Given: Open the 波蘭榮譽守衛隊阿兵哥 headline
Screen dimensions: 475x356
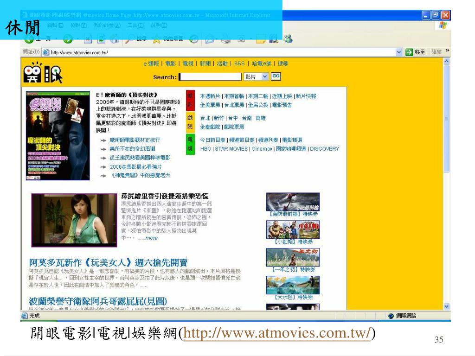Looking at the screenshot, I should point(98,301).
